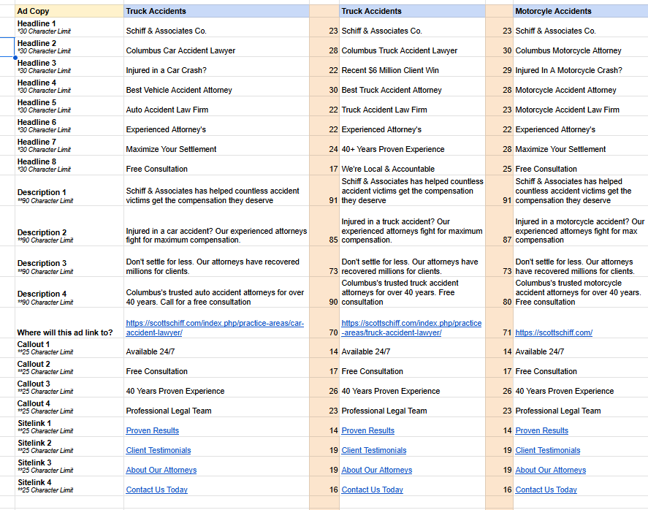This screenshot has width=648, height=510.
Task: Open Client Testimonials link in Motorcycle Accidents column
Action: coord(547,450)
